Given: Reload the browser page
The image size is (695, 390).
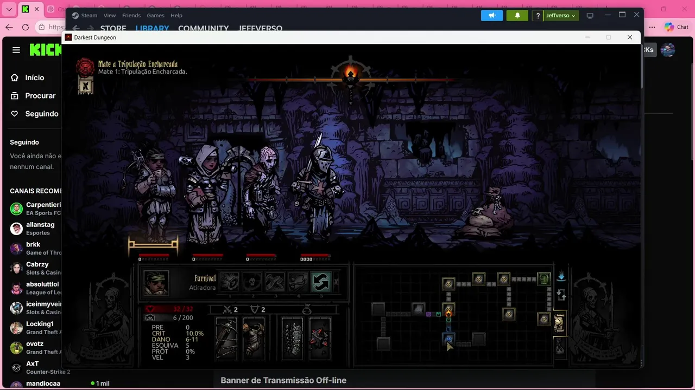Looking at the screenshot, I should 26,27.
